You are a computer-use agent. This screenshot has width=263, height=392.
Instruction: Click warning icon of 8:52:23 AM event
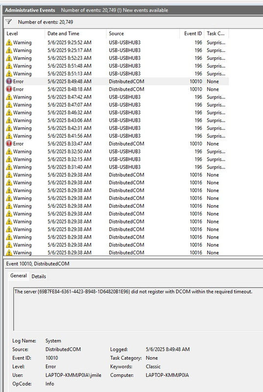[x=9, y=58]
